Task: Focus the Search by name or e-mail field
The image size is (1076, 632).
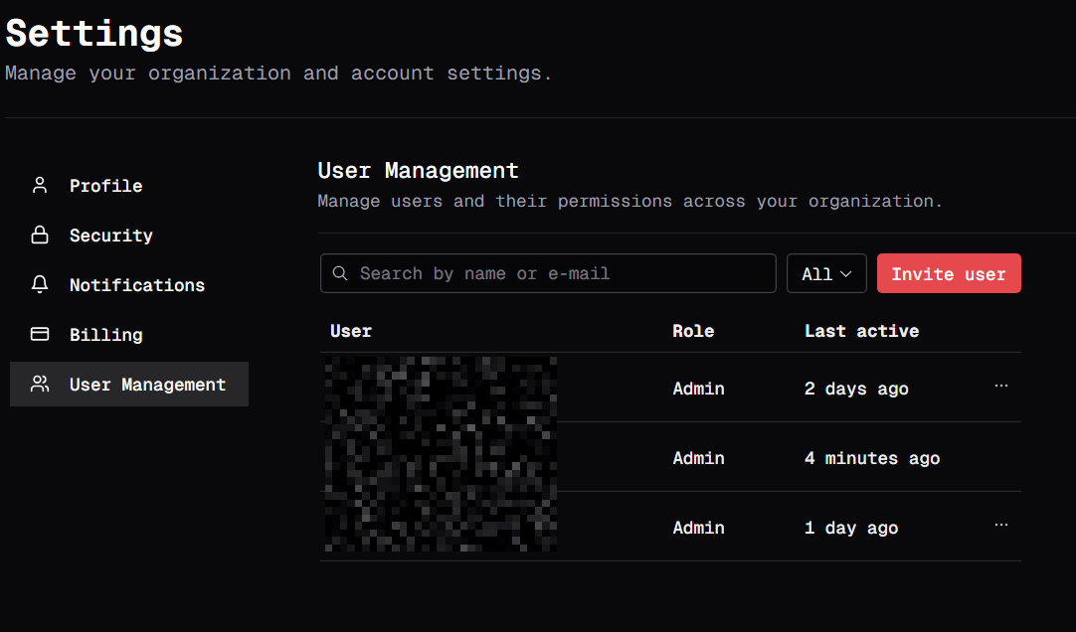Action: [557, 273]
